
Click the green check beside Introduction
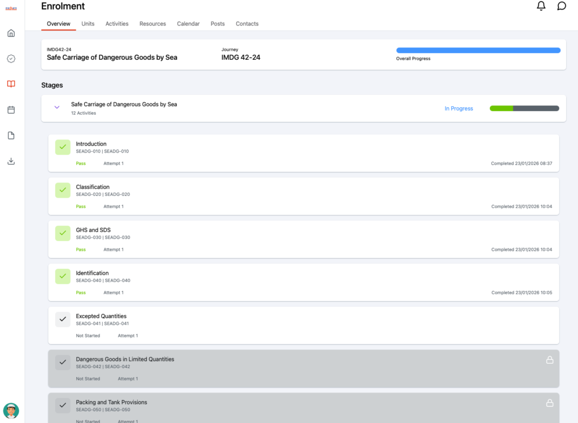(x=63, y=147)
